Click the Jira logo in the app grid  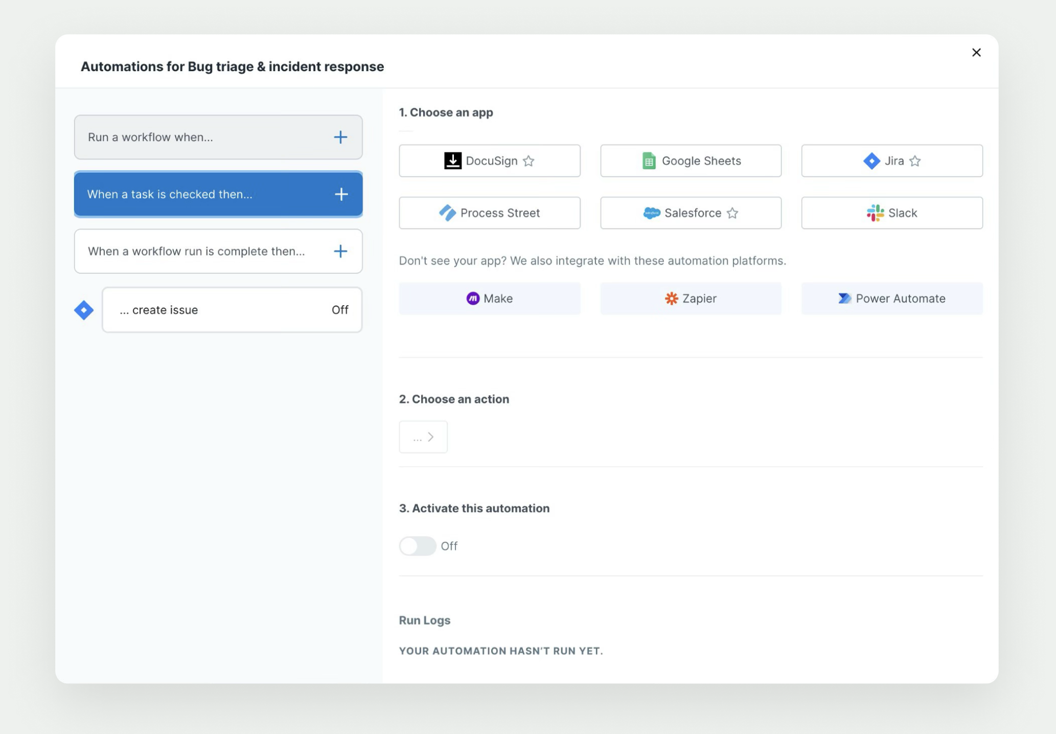(871, 160)
